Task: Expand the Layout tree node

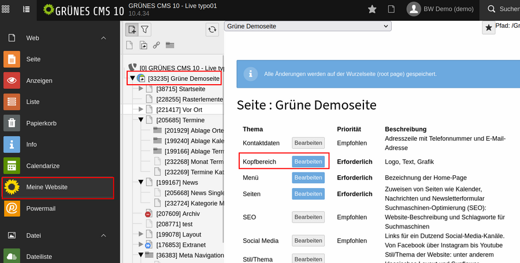Action: pos(141,234)
